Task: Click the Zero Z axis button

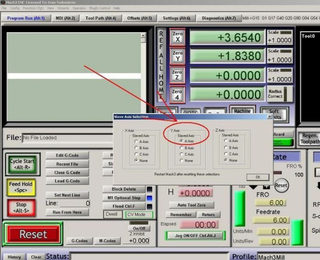Action: pos(177,75)
